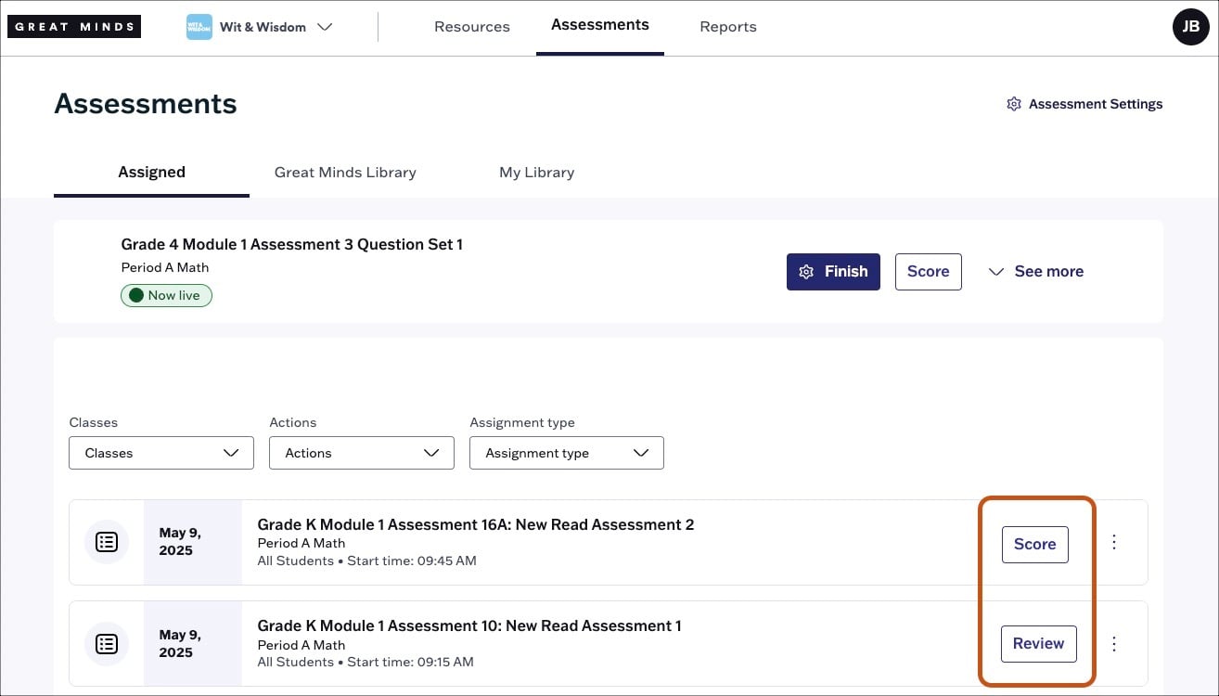Open the kebab menu for Assessment 10
Screen dimensions: 1219x696
(x=1114, y=643)
